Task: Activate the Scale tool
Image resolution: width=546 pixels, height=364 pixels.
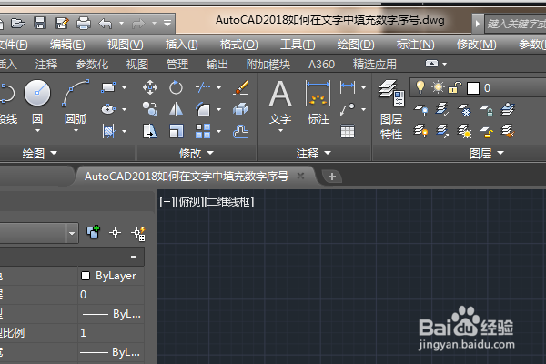Action: tap(177, 131)
